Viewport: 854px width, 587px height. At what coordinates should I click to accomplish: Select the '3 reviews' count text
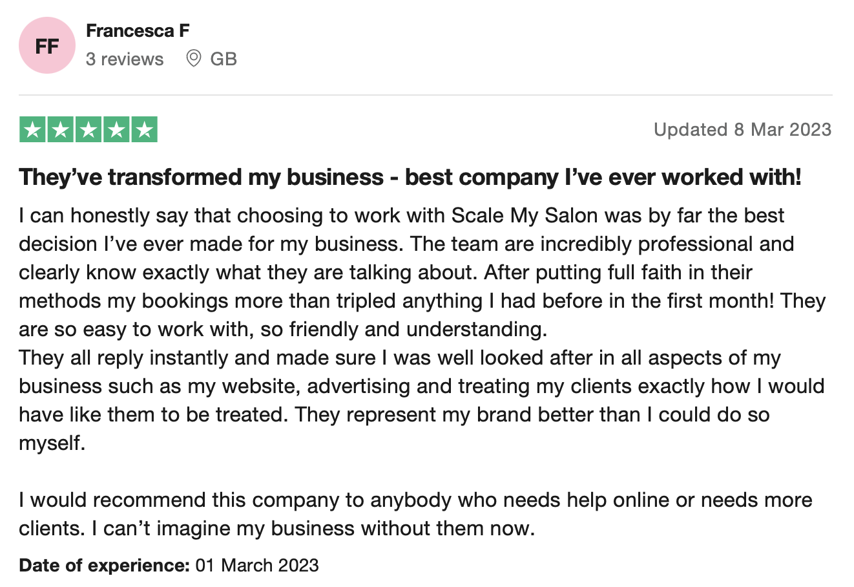pos(125,59)
